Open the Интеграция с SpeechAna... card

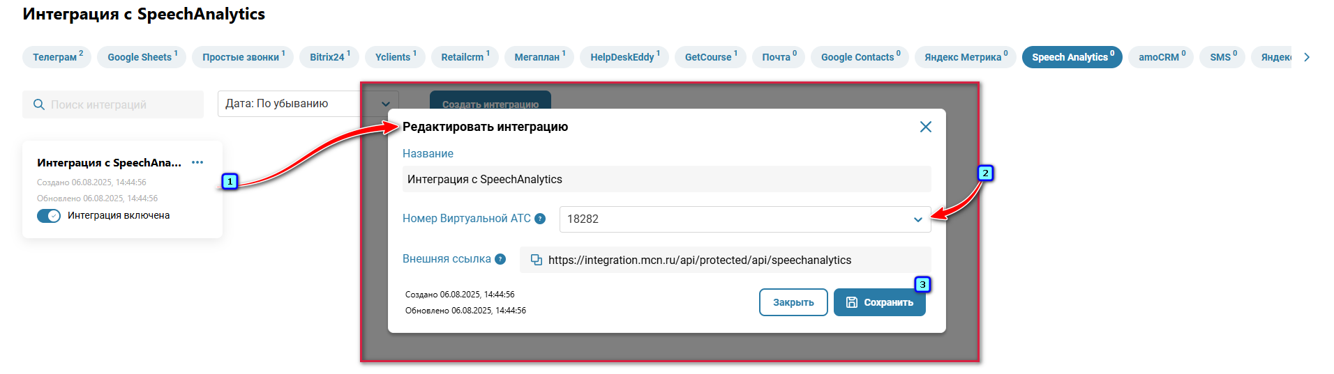click(x=122, y=189)
